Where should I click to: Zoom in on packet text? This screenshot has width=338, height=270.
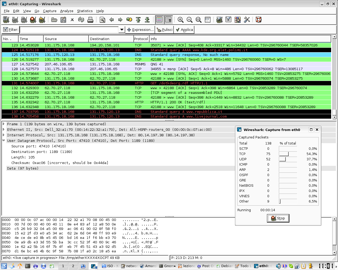[x=181, y=20]
